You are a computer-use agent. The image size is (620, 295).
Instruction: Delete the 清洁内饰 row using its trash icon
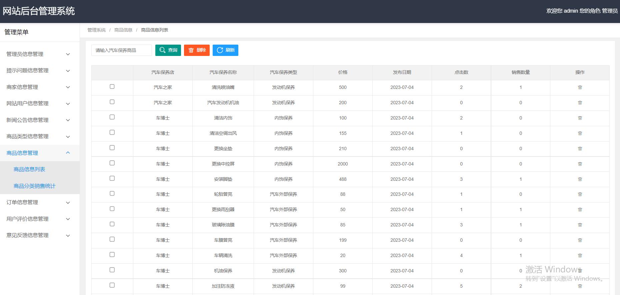coord(580,118)
